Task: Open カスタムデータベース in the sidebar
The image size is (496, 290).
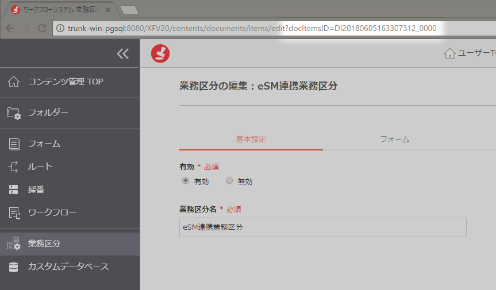Action: tap(70, 267)
